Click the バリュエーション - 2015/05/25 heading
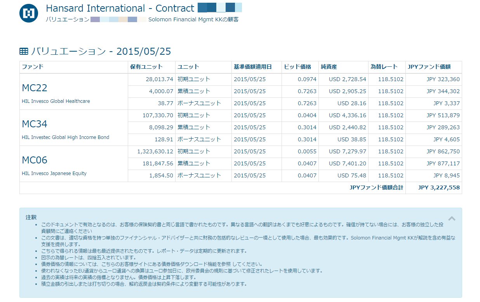The image size is (480, 302). (101, 51)
